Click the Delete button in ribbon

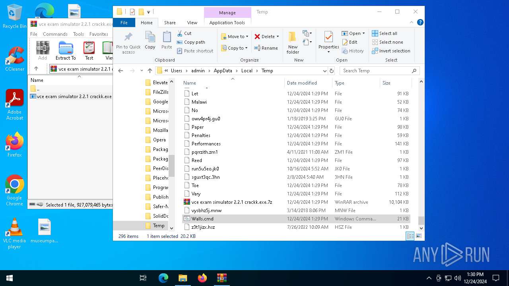coord(266,37)
